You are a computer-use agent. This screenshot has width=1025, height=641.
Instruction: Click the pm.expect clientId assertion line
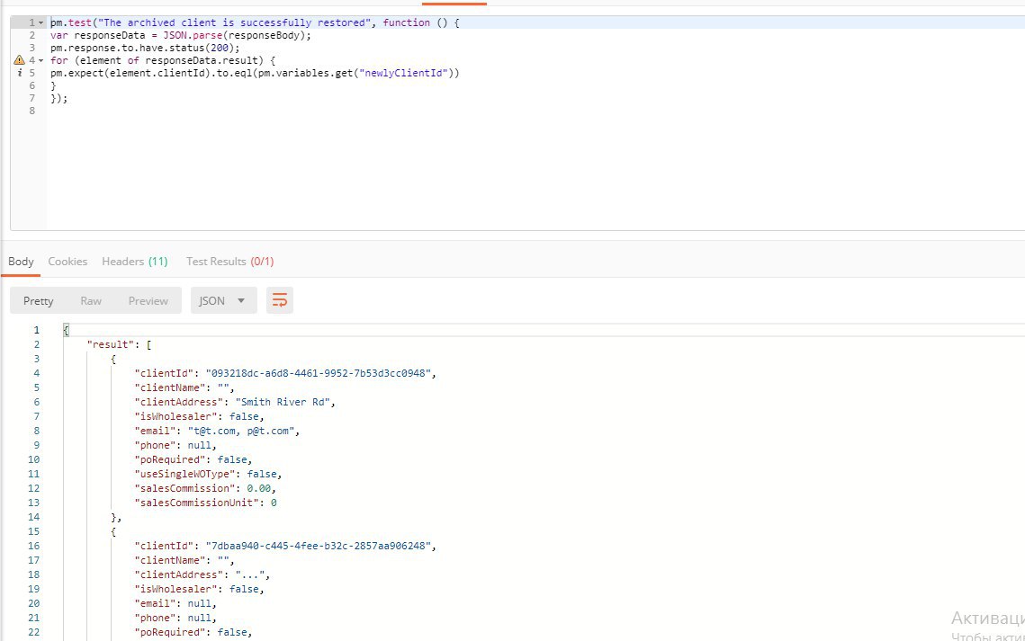pyautogui.click(x=255, y=73)
